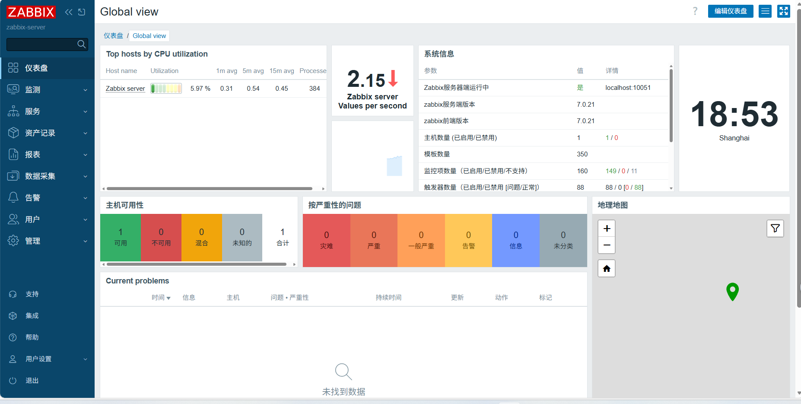
Task: Click the 18:53 Shanghai clock widget
Action: [734, 118]
